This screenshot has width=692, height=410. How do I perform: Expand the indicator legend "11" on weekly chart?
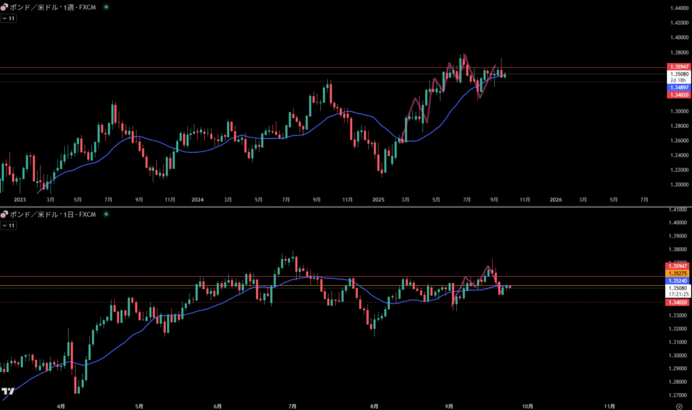9,18
